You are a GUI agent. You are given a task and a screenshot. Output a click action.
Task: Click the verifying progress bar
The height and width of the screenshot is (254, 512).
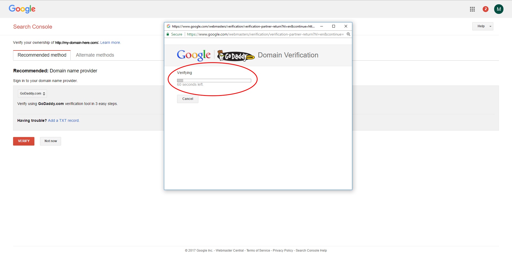pos(214,80)
